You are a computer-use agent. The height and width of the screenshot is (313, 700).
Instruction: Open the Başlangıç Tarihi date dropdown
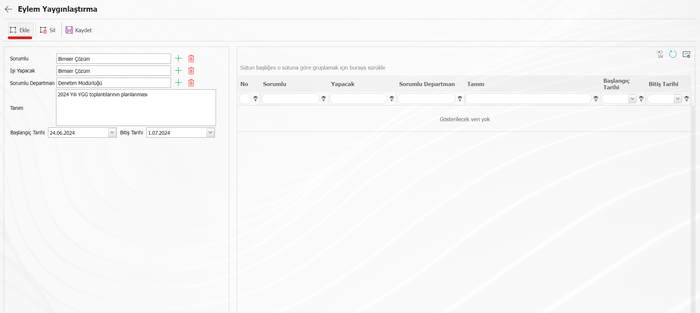[x=112, y=133]
